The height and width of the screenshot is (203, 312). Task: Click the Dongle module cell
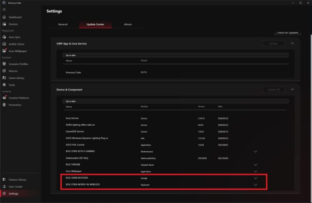point(144,178)
